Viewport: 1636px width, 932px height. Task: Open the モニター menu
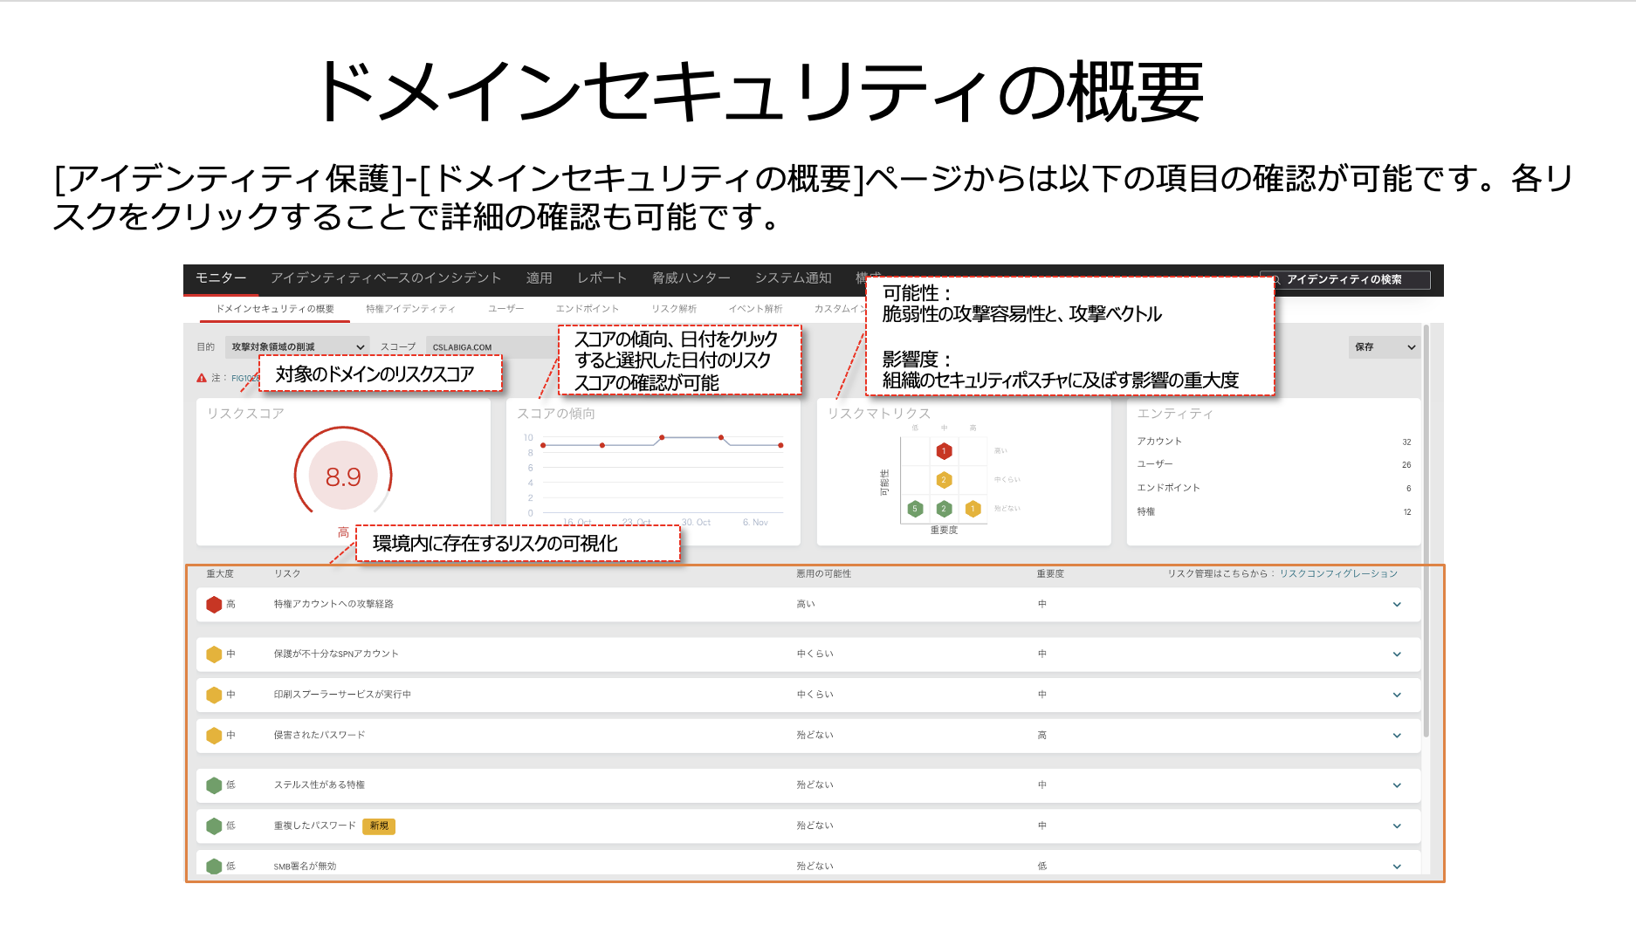tap(221, 278)
